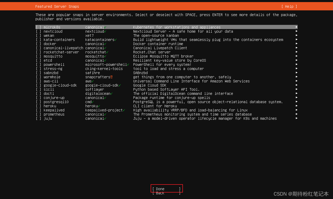Select the doctl snap name

coord(49,94)
